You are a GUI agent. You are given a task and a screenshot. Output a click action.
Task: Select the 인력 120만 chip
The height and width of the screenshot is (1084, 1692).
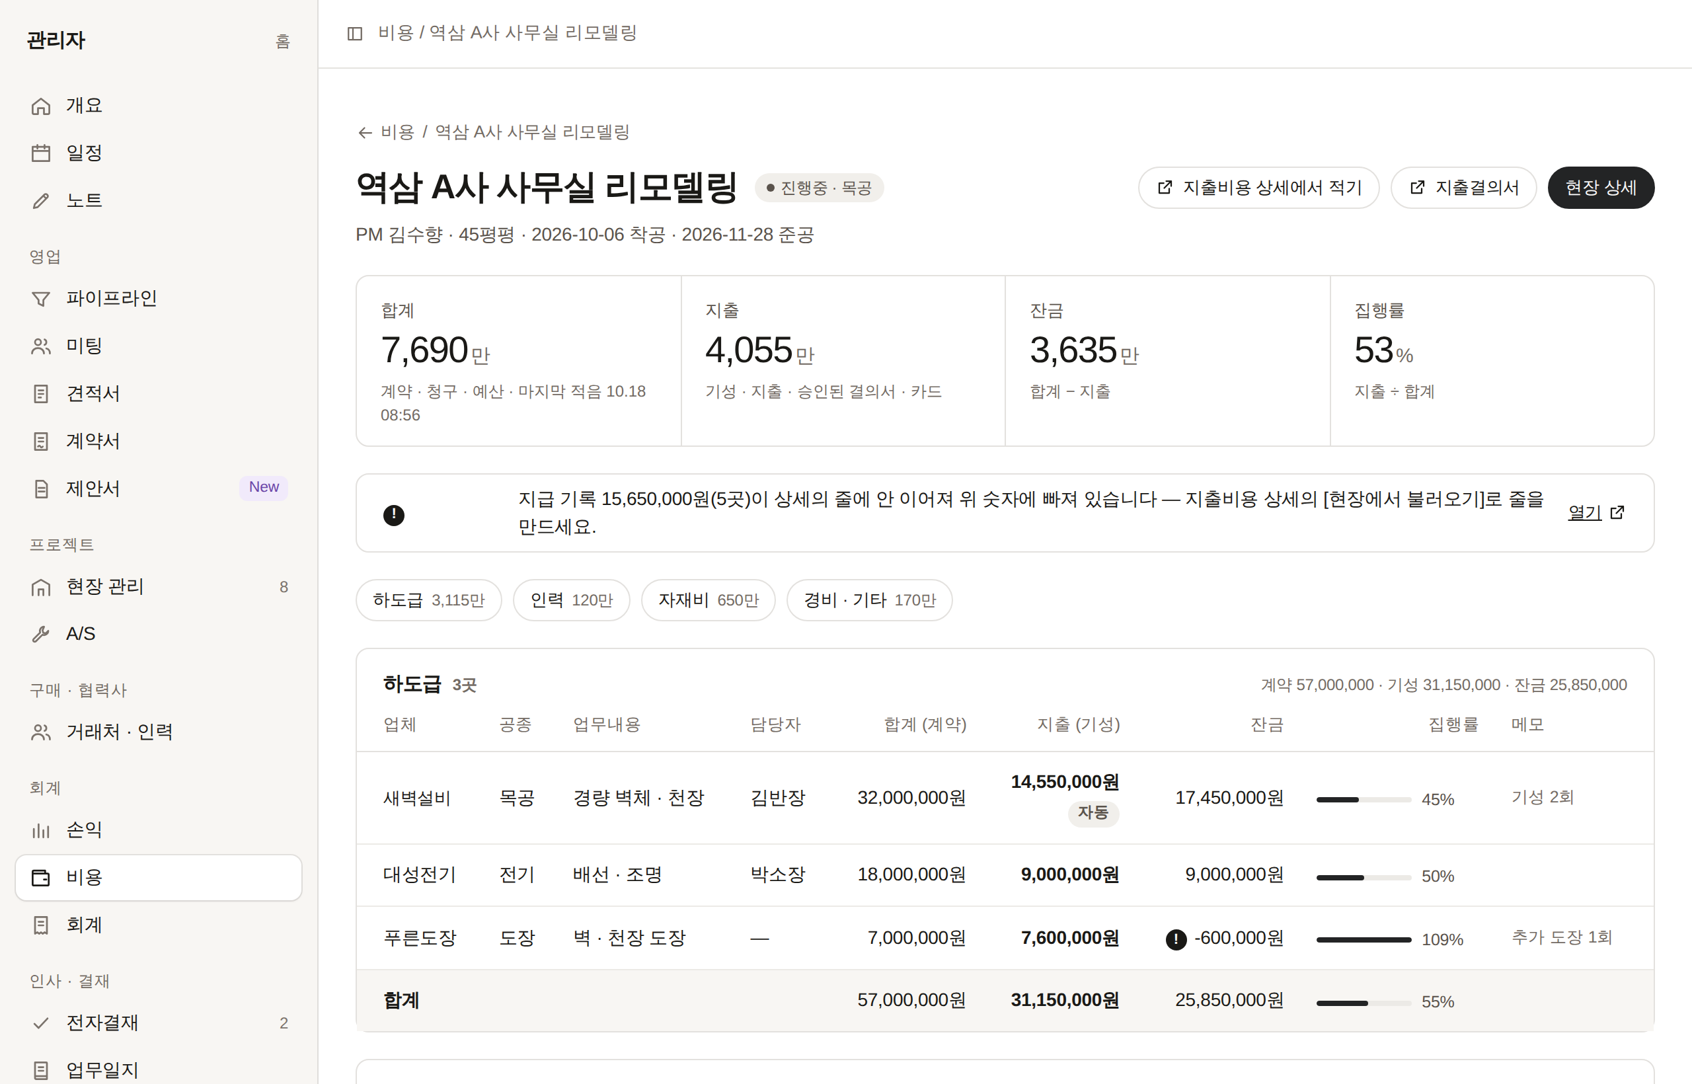tap(572, 600)
